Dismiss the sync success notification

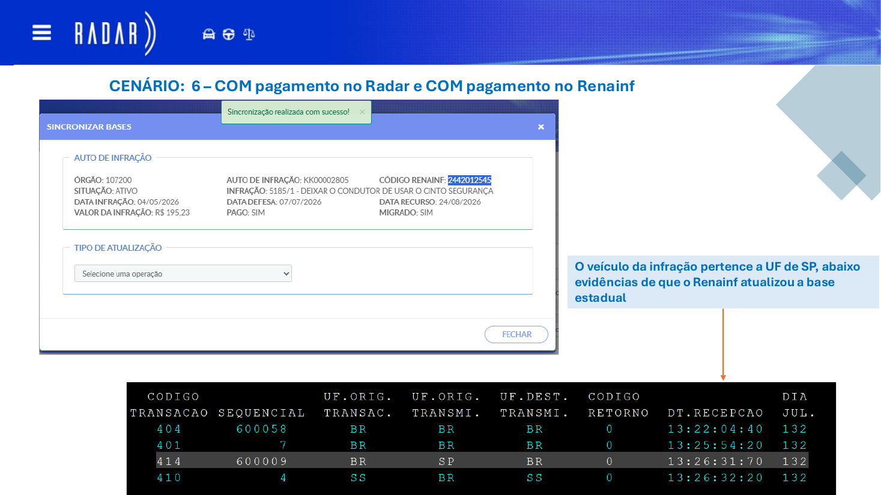[362, 112]
